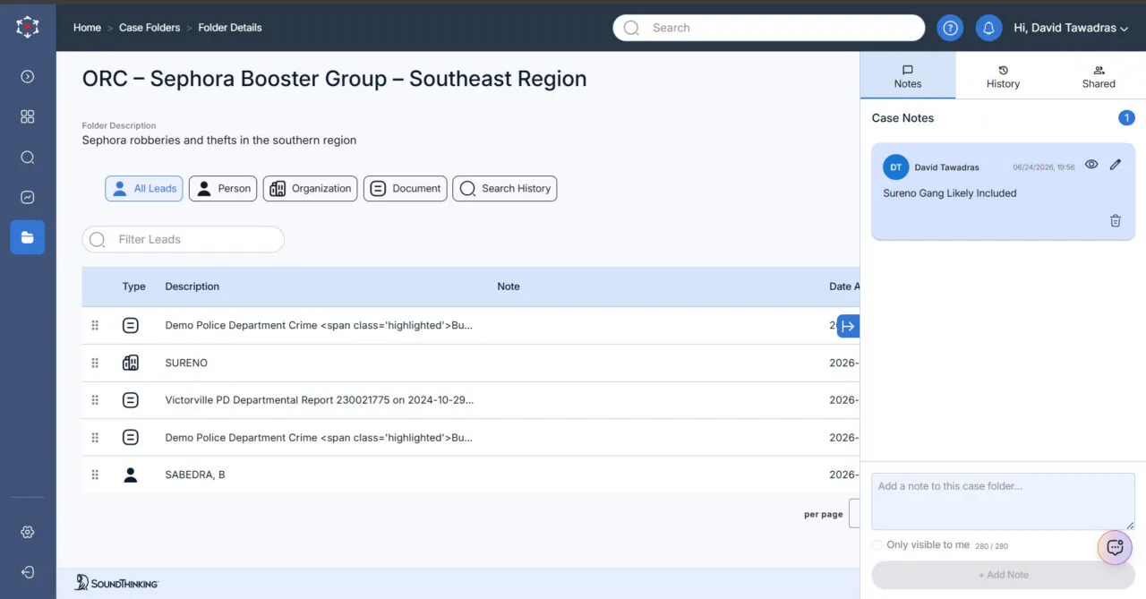Filter leads by Document
Viewport: 1146px width, 599px height.
point(405,189)
